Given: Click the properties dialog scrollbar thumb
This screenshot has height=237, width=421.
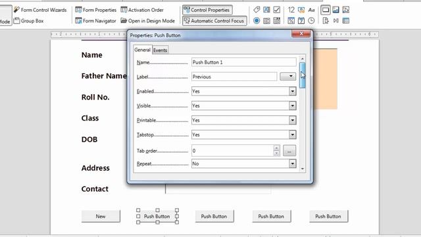Looking at the screenshot, I should pos(303,75).
